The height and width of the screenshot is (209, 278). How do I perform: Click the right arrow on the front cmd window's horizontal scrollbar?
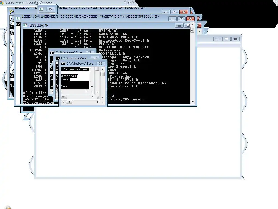[x=98, y=102]
